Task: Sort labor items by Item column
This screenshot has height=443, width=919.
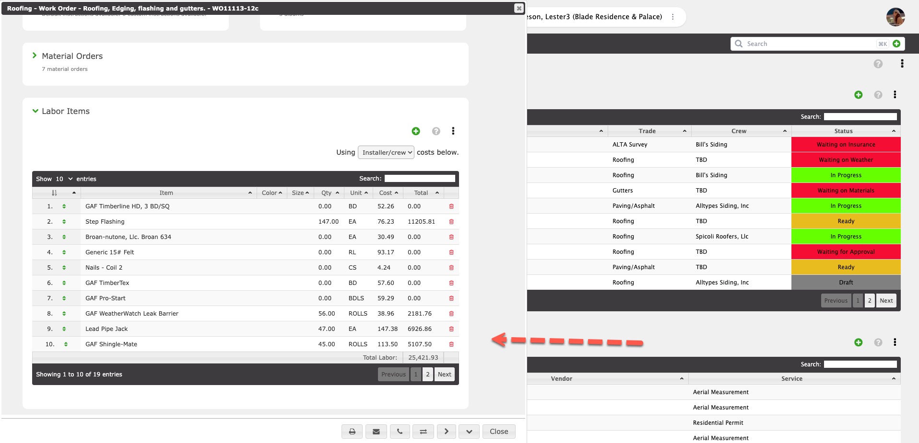Action: click(169, 193)
